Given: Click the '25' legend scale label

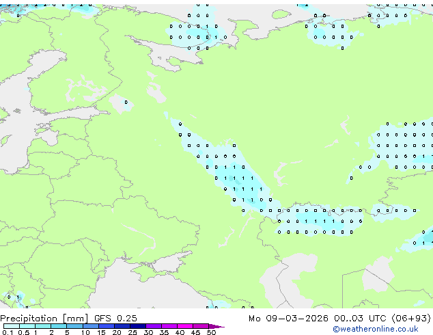Looking at the screenshot, I should [132, 332].
